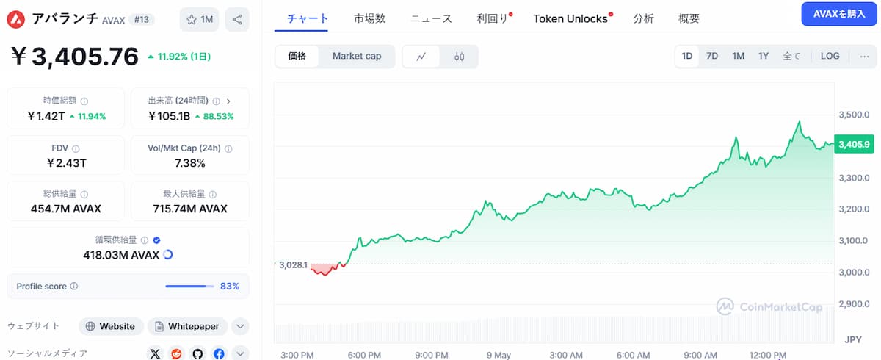Open the chart more options ellipsis menu

(x=864, y=56)
